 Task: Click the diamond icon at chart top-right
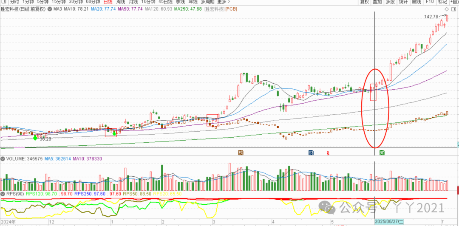coord(446,9)
